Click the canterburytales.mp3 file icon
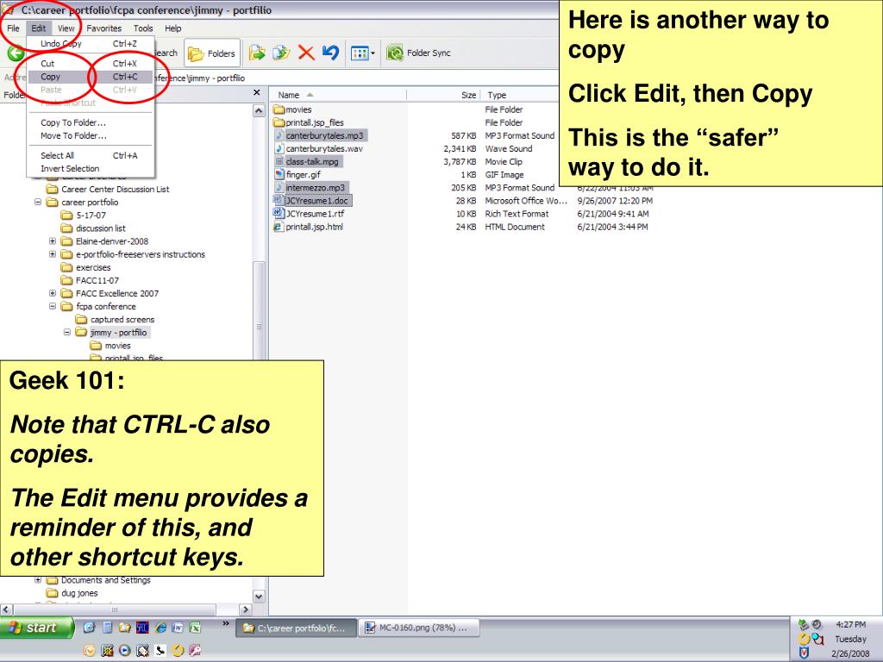Screen dimensions: 883x662 point(279,135)
